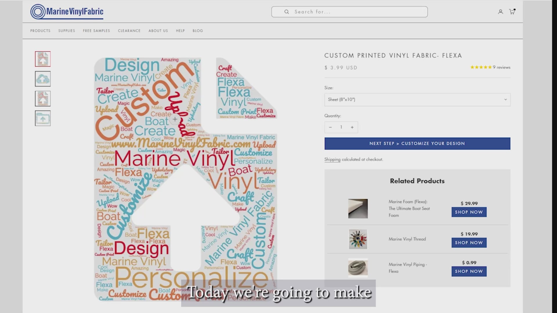This screenshot has height=313, width=557.
Task: Open the shopping cart icon
Action: click(512, 12)
